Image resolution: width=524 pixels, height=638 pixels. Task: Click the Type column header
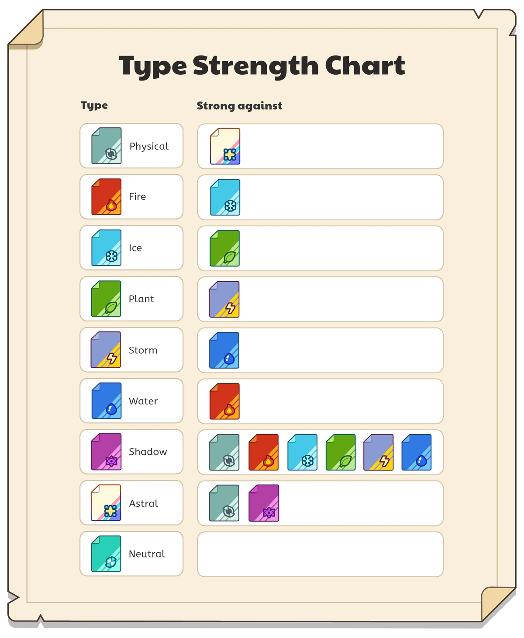point(94,105)
